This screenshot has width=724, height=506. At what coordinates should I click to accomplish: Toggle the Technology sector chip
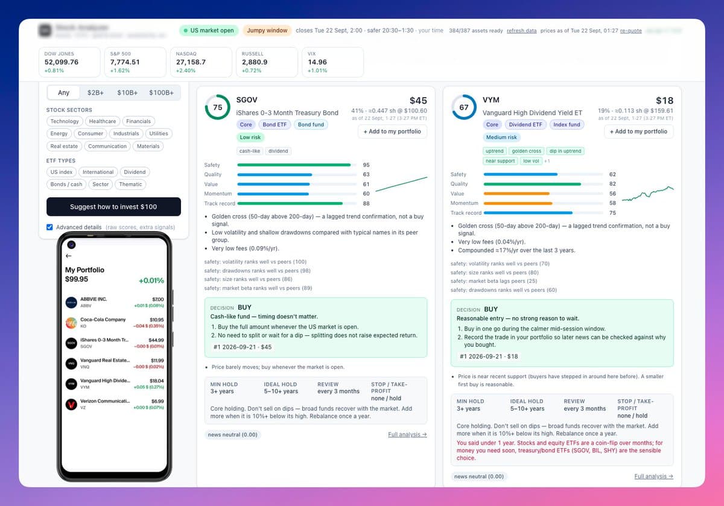pyautogui.click(x=65, y=121)
